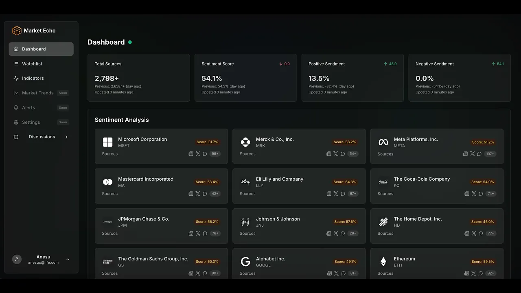Click the Market Echo cube logo
This screenshot has height=293, width=521.
coord(17,31)
